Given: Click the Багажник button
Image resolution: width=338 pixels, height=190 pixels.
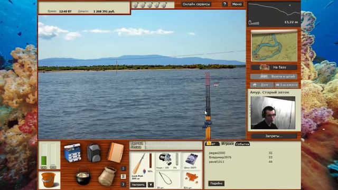Looking at the screenshot, I should [x=287, y=85].
